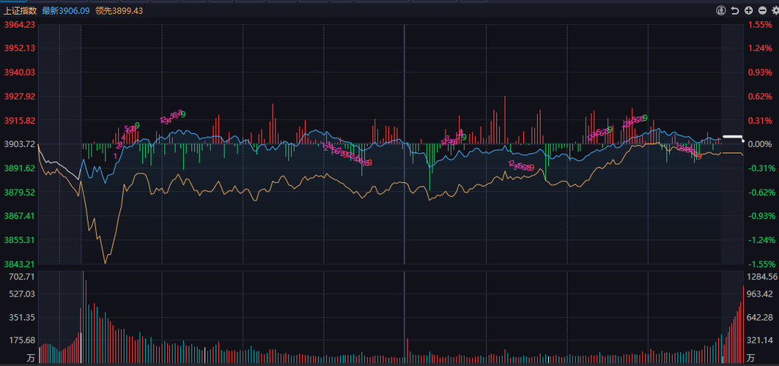The height and width of the screenshot is (366, 779).
Task: Click the 0.31% percentage axis label
Action: tap(761, 121)
